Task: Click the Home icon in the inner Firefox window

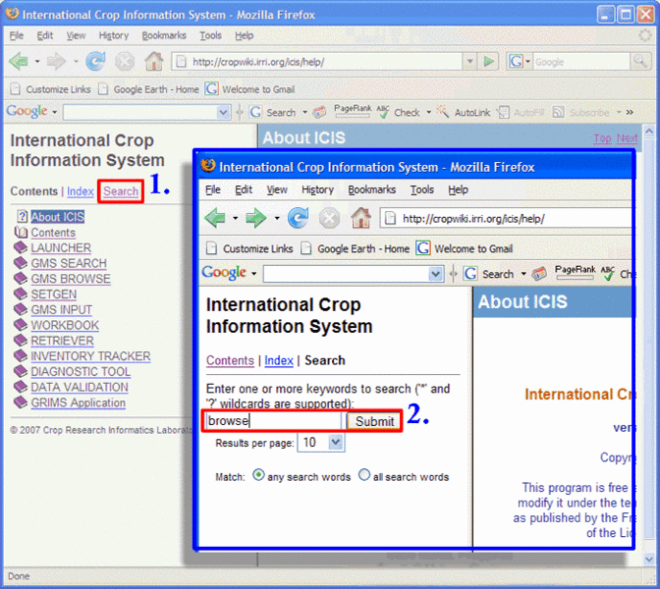Action: pos(361,218)
